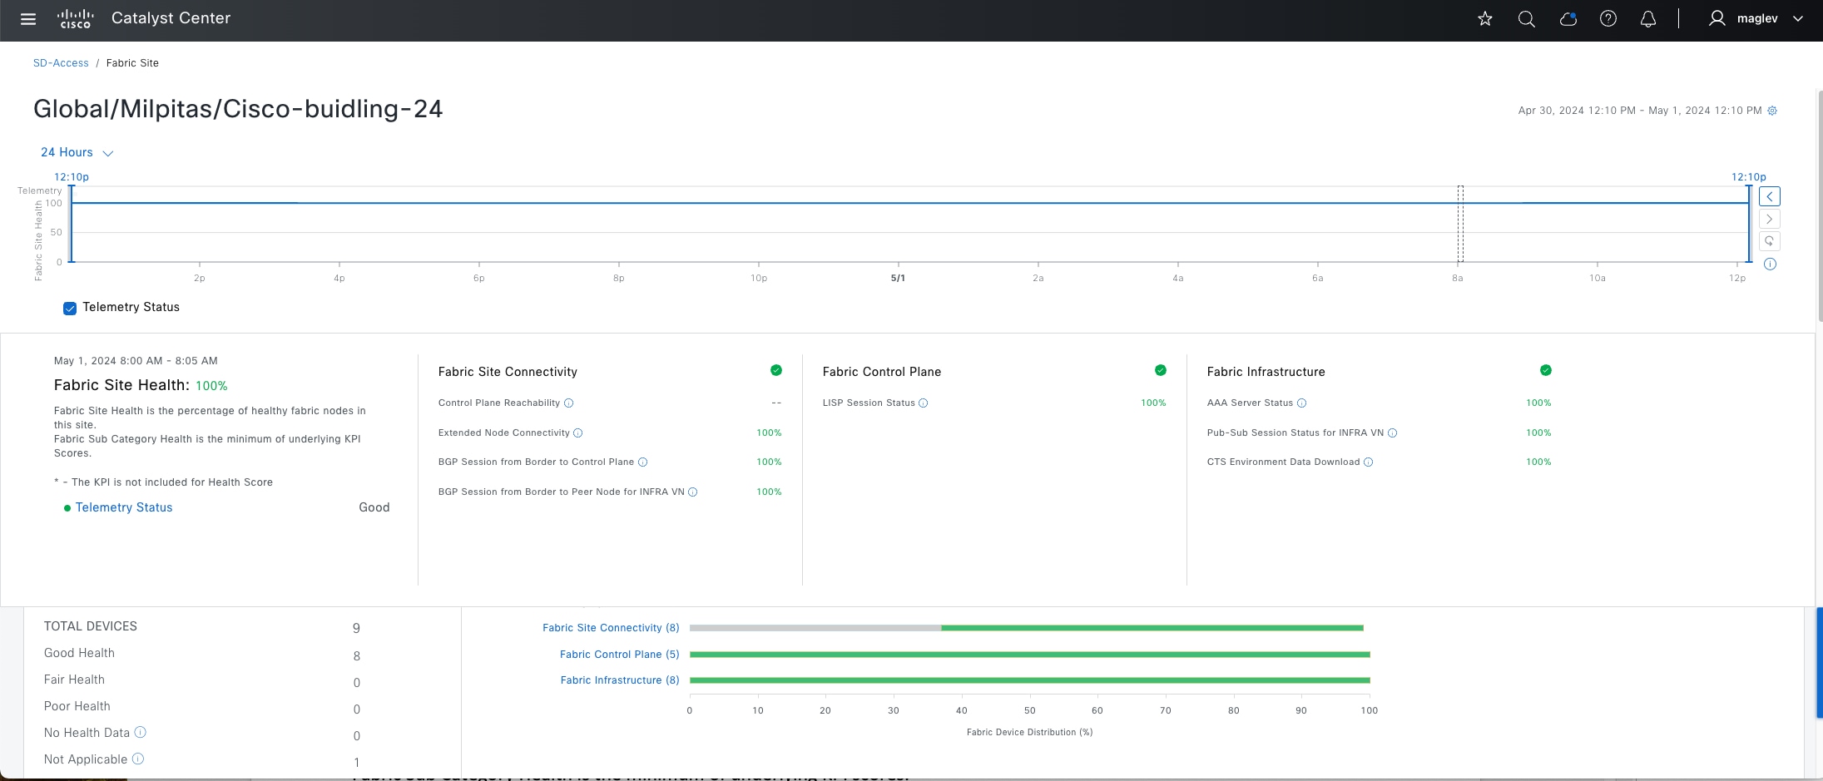
Task: Select the Poor Health row
Action: coord(202,707)
